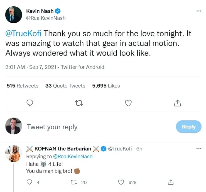The width and height of the screenshot is (206, 192).
Task: Like KOFNAN's reply with 628 likes
Action: [x=121, y=182]
